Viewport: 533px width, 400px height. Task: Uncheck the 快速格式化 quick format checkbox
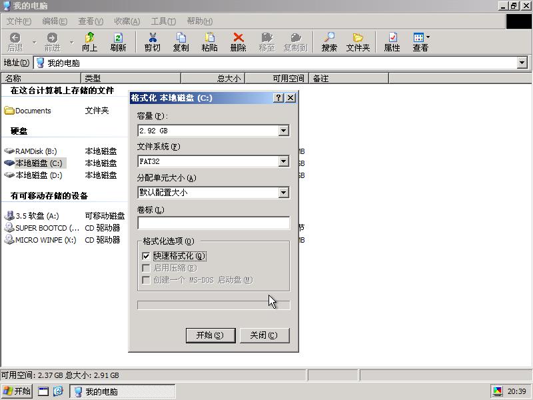(x=146, y=256)
